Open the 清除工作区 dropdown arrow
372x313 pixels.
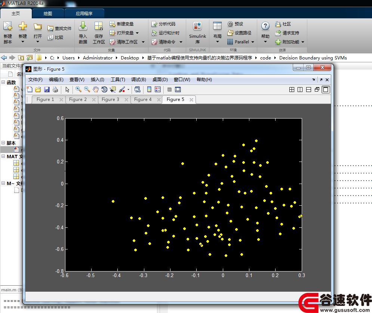pyautogui.click(x=143, y=42)
